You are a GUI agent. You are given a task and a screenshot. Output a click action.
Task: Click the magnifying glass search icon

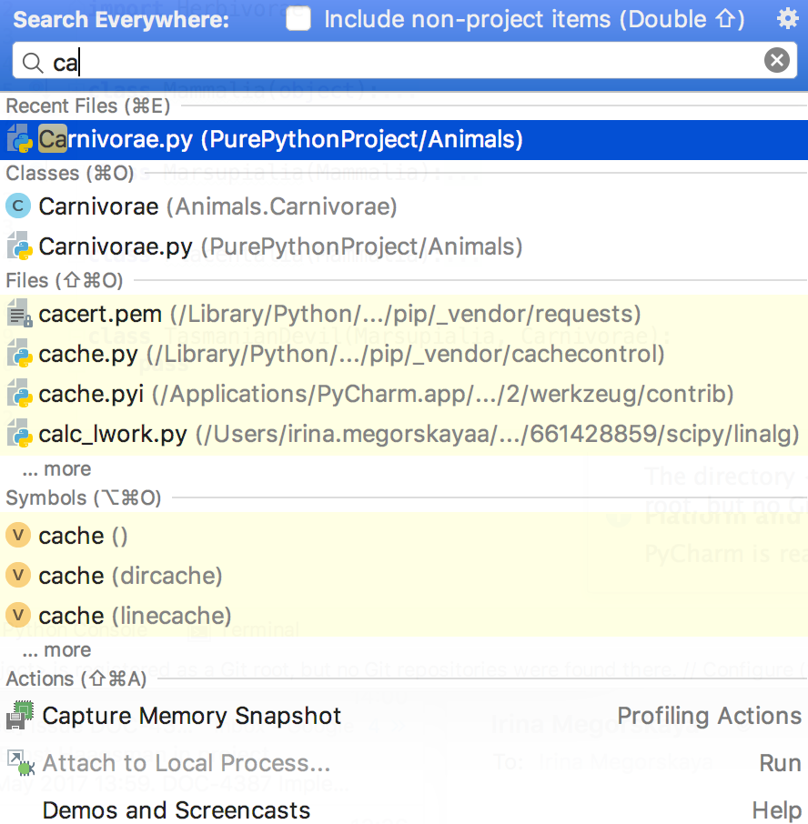(33, 62)
